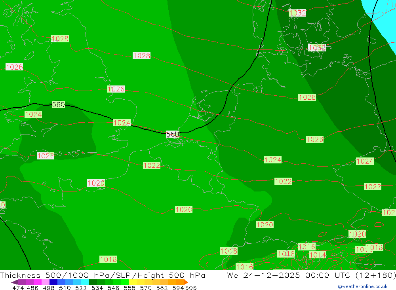The height and width of the screenshot is (290, 396).
Task: Select the 1030 isobar label
Action: point(317,48)
